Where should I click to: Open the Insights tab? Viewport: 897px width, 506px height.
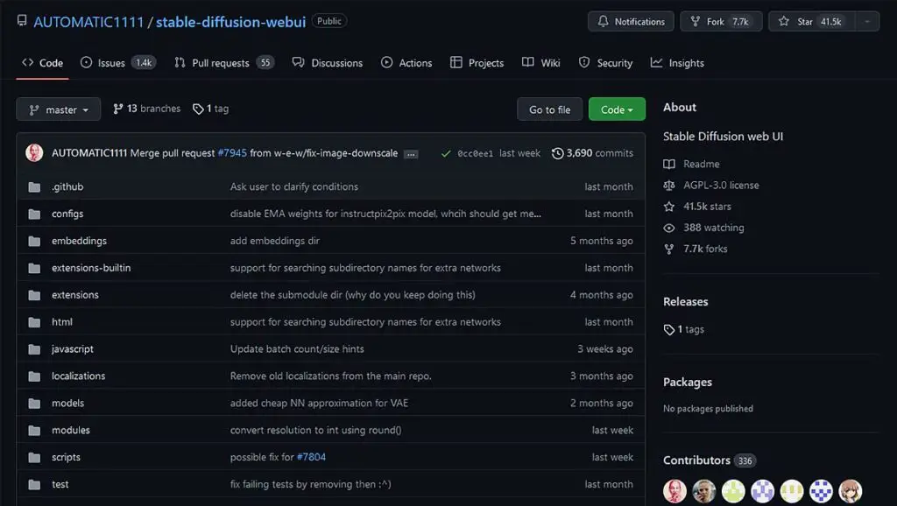(677, 63)
